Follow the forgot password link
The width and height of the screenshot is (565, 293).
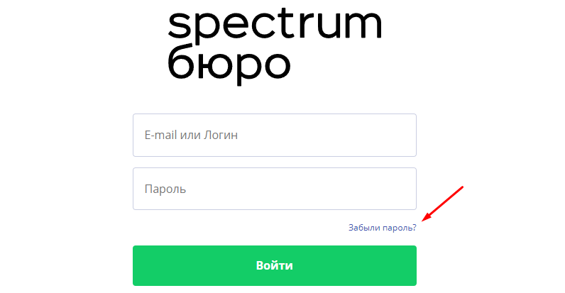click(382, 228)
